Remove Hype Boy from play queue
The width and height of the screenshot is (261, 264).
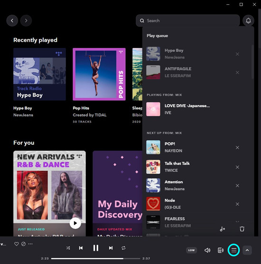click(237, 54)
